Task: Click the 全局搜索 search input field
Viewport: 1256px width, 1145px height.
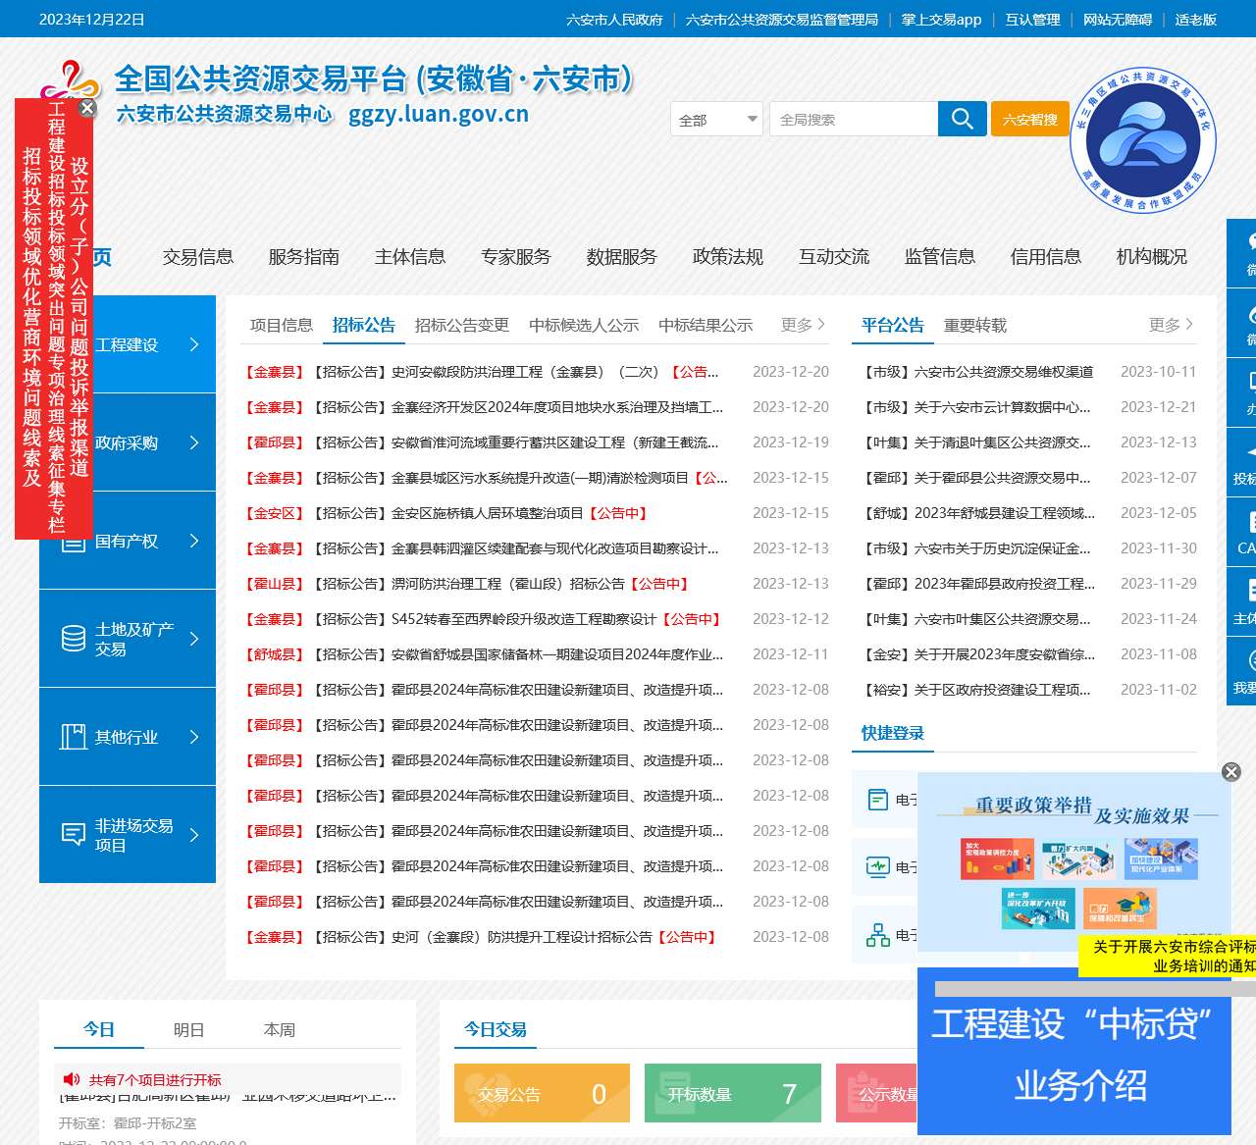Action: [852, 120]
